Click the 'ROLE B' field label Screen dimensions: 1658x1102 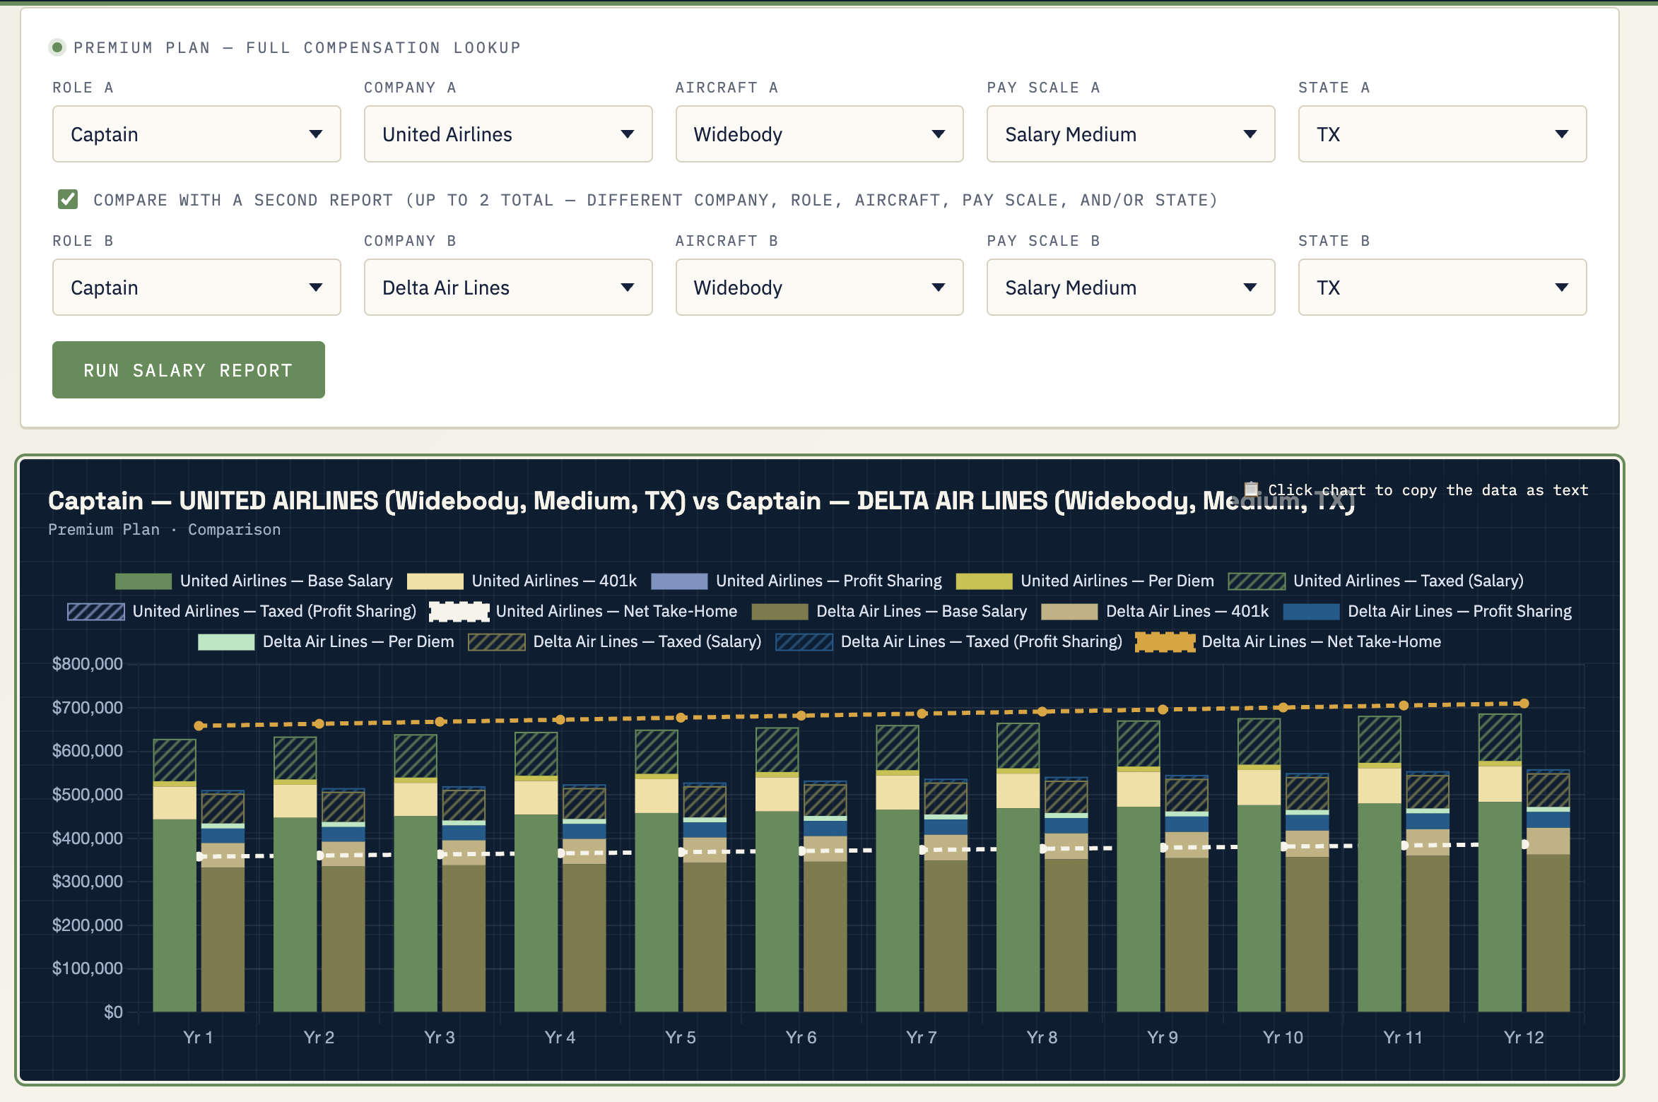[83, 241]
